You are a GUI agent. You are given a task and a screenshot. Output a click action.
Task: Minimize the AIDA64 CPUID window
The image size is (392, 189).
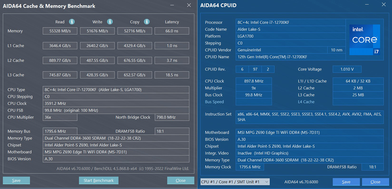367,5
